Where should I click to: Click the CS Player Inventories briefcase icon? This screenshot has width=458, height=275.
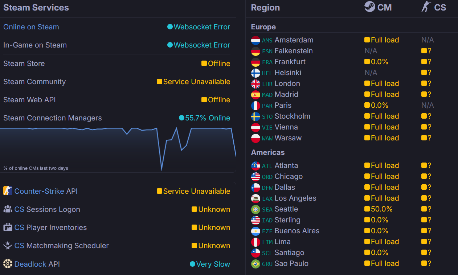coord(8,227)
